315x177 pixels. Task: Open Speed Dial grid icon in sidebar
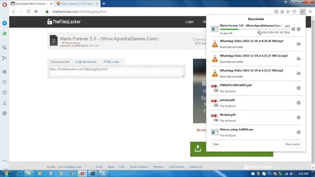coord(4,72)
